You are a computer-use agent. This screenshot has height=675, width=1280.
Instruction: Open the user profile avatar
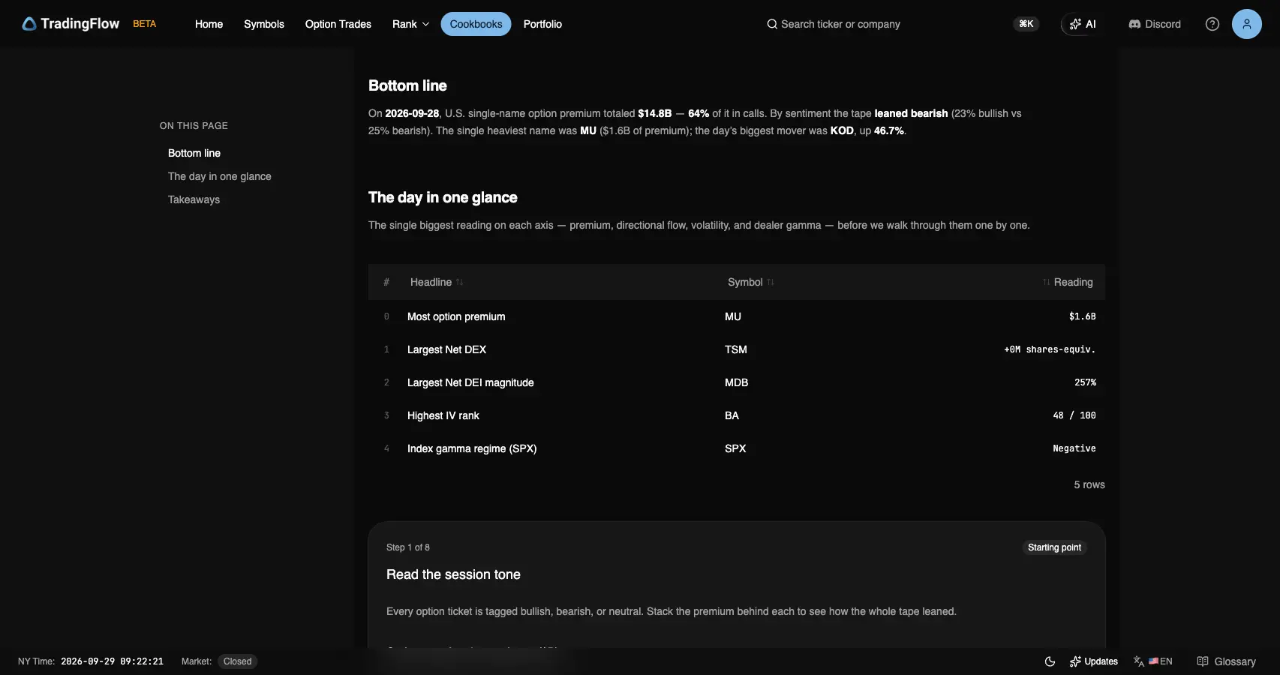[1246, 24]
